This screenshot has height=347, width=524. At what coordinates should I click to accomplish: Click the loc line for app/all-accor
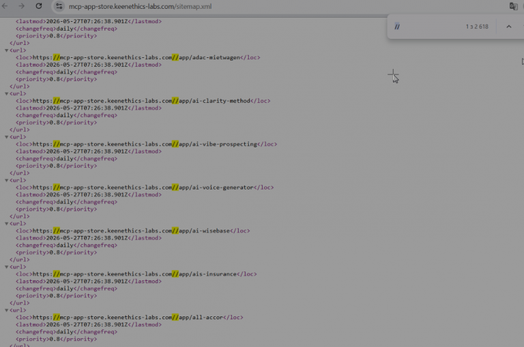(130, 317)
